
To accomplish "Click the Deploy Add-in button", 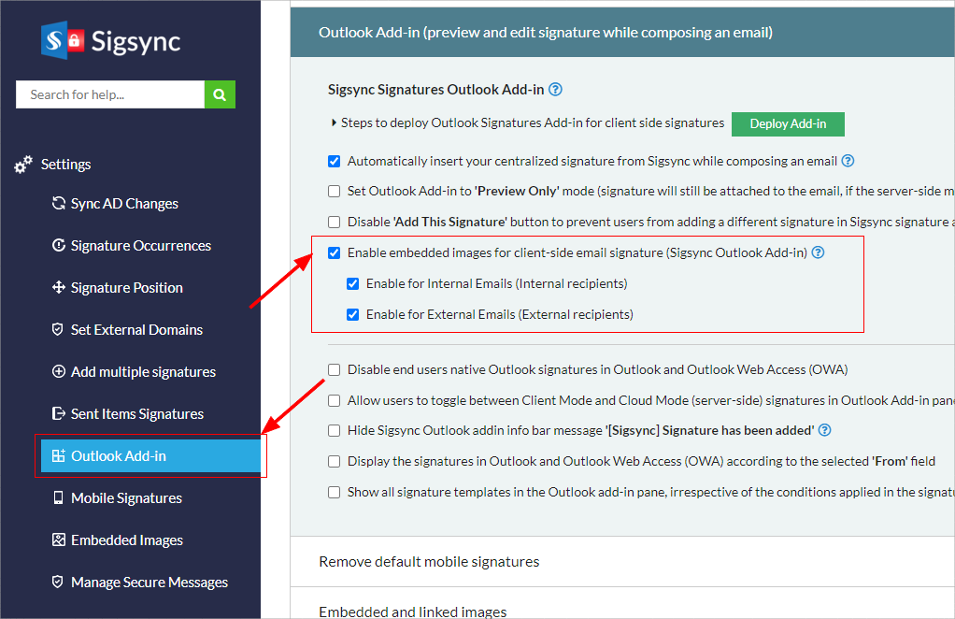I will tap(788, 124).
